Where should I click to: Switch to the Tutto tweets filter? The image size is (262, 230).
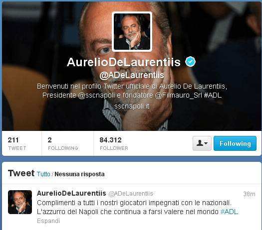[43, 174]
